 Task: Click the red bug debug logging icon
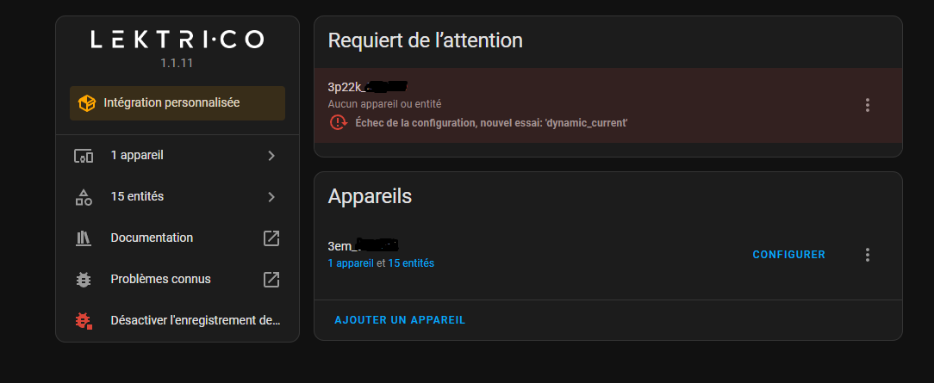coord(84,321)
